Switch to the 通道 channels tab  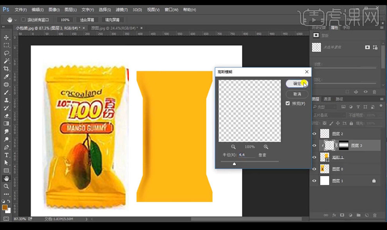(327, 99)
